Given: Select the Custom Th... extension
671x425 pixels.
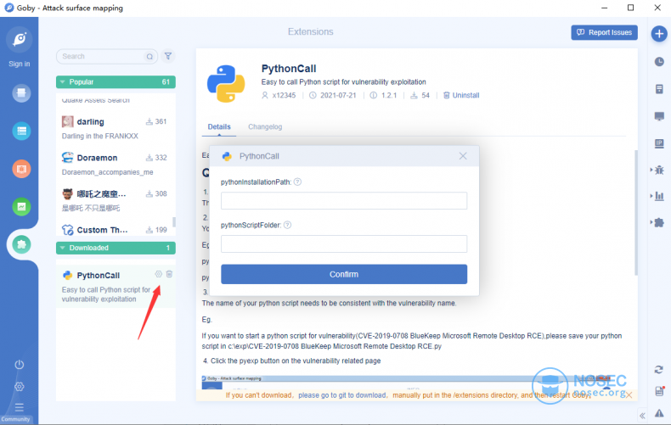Looking at the screenshot, I should pos(116,230).
